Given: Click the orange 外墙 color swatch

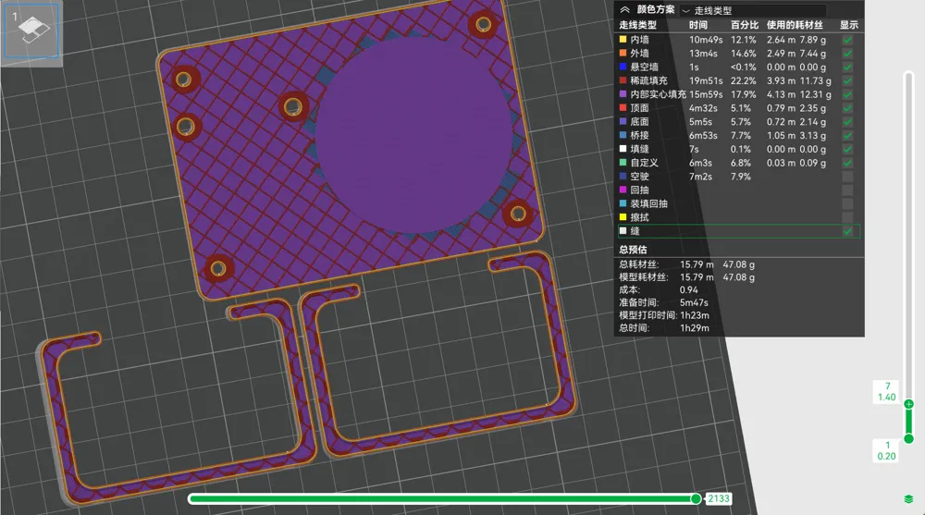Looking at the screenshot, I should [623, 53].
